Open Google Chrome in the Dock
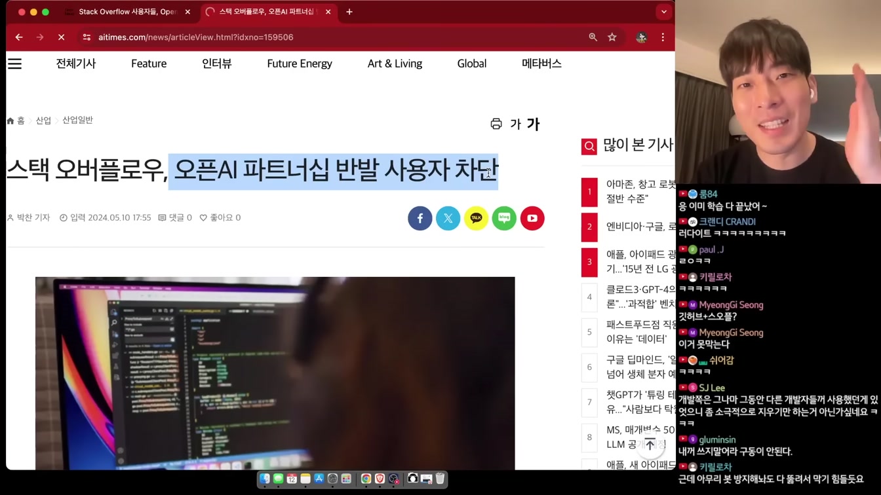 (x=366, y=479)
